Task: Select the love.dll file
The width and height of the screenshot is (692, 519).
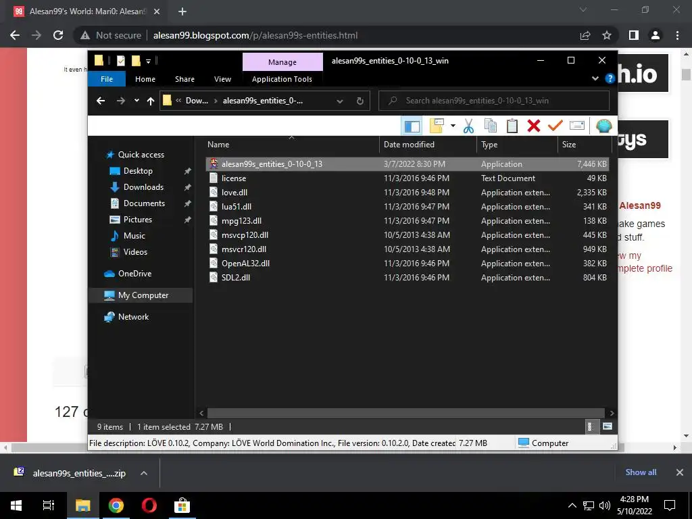Action: click(407, 193)
